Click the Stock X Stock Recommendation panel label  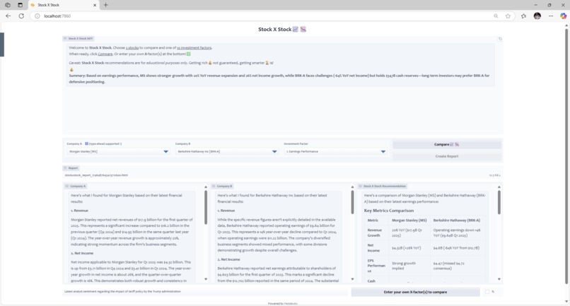click(383, 186)
